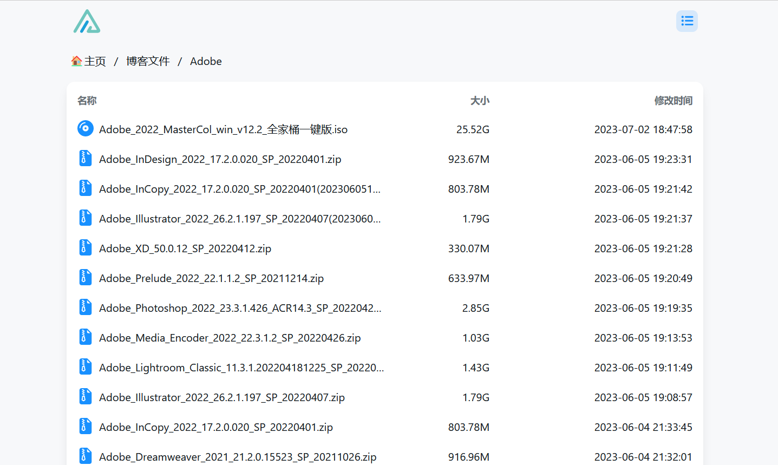
Task: Click the 1.03G size value
Action: 476,338
